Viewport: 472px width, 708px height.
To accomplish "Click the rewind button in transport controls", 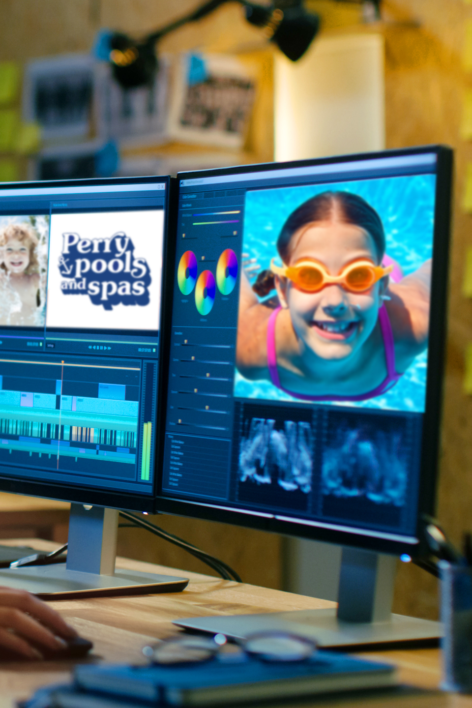I will click(89, 348).
